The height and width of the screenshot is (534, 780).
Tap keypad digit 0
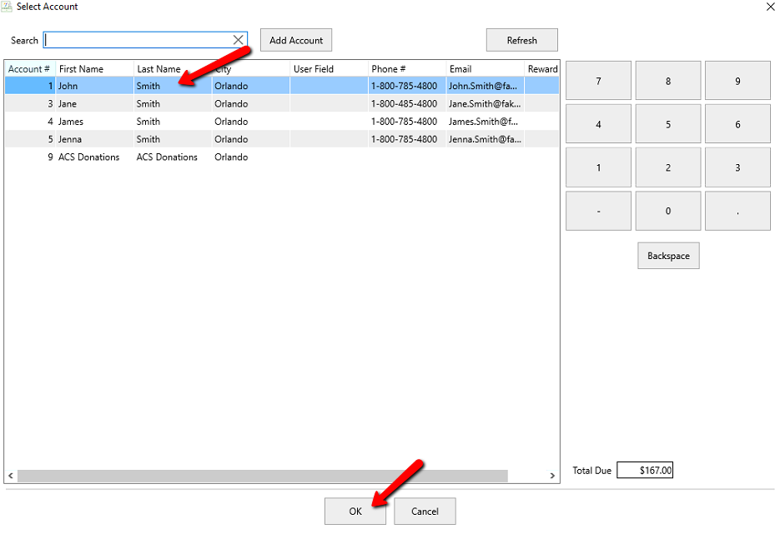668,211
